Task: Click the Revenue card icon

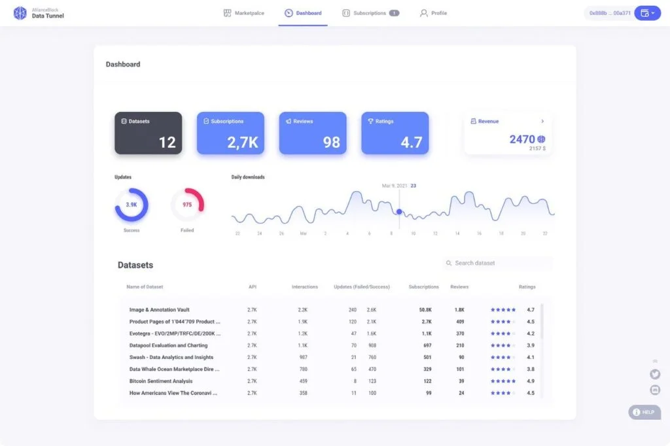Action: (x=472, y=121)
